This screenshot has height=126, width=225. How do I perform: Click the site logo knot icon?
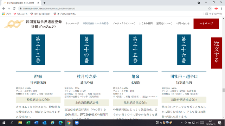tap(14, 24)
